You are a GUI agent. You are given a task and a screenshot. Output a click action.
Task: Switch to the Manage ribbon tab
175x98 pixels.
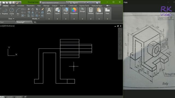[46, 5]
